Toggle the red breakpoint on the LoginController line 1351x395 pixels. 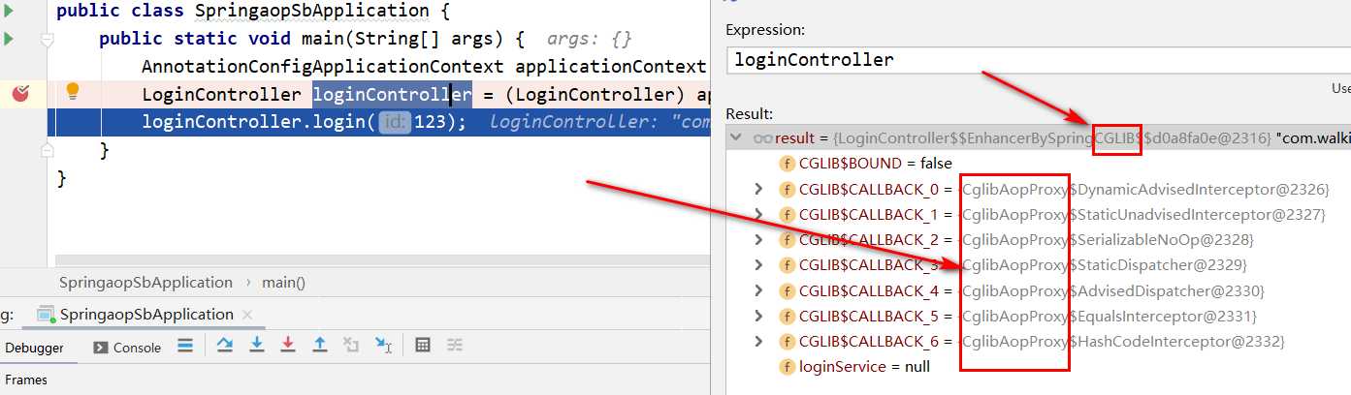pos(20,94)
